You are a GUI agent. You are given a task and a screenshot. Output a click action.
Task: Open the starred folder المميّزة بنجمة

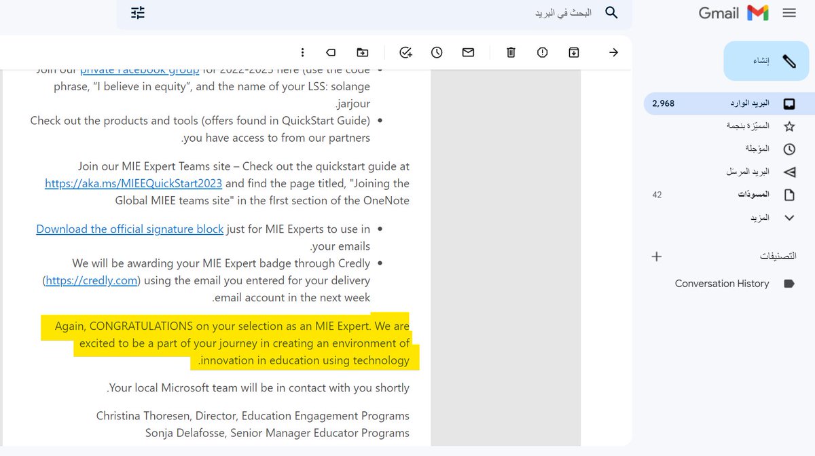click(x=748, y=126)
